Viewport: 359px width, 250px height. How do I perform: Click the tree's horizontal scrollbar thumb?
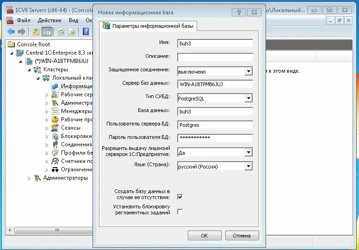pos(54,230)
